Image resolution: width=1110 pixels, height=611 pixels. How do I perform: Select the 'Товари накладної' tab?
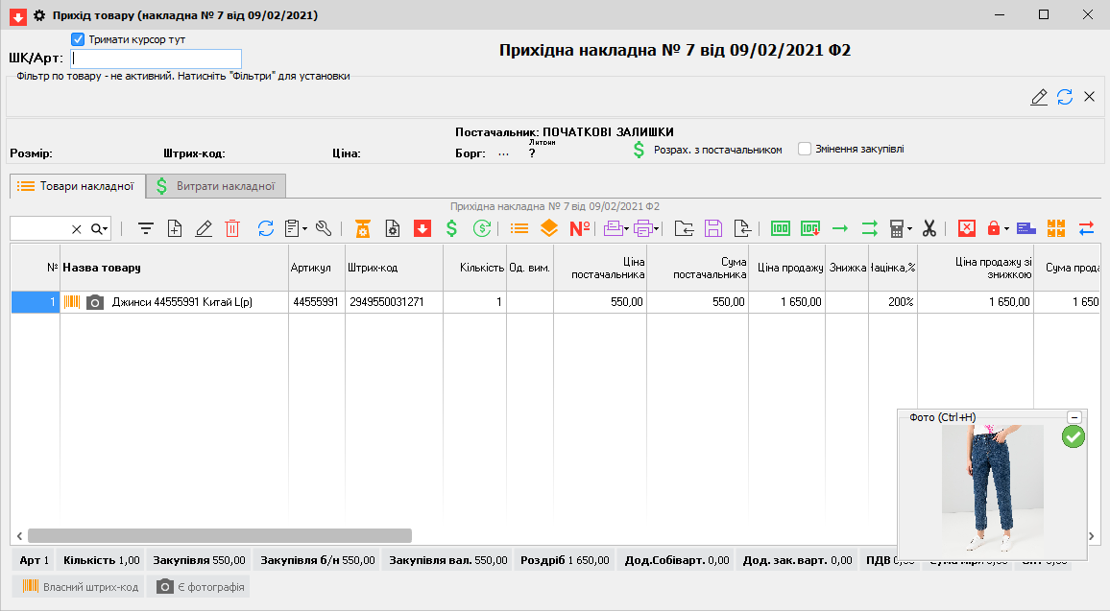77,186
